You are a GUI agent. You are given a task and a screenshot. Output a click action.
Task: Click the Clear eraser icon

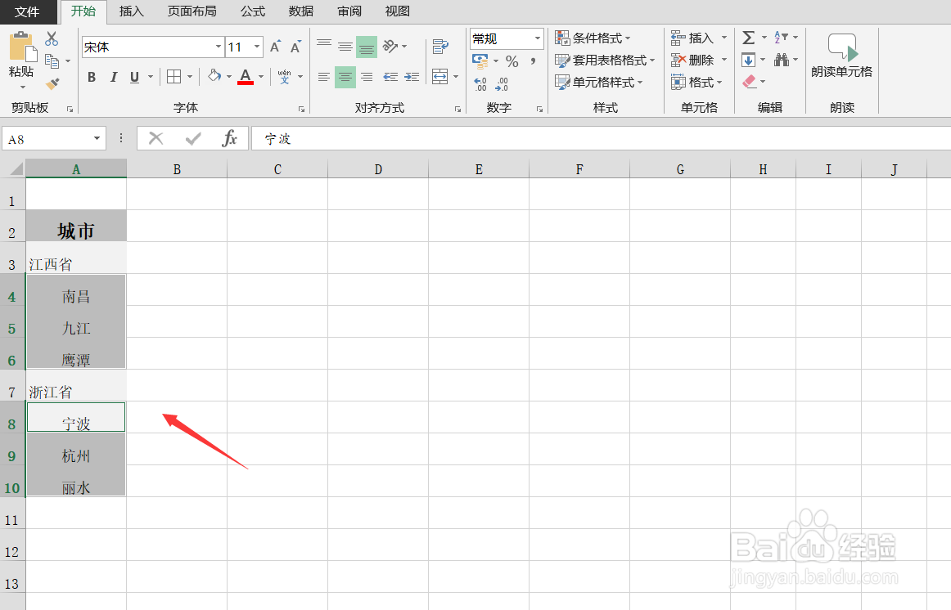click(x=750, y=81)
